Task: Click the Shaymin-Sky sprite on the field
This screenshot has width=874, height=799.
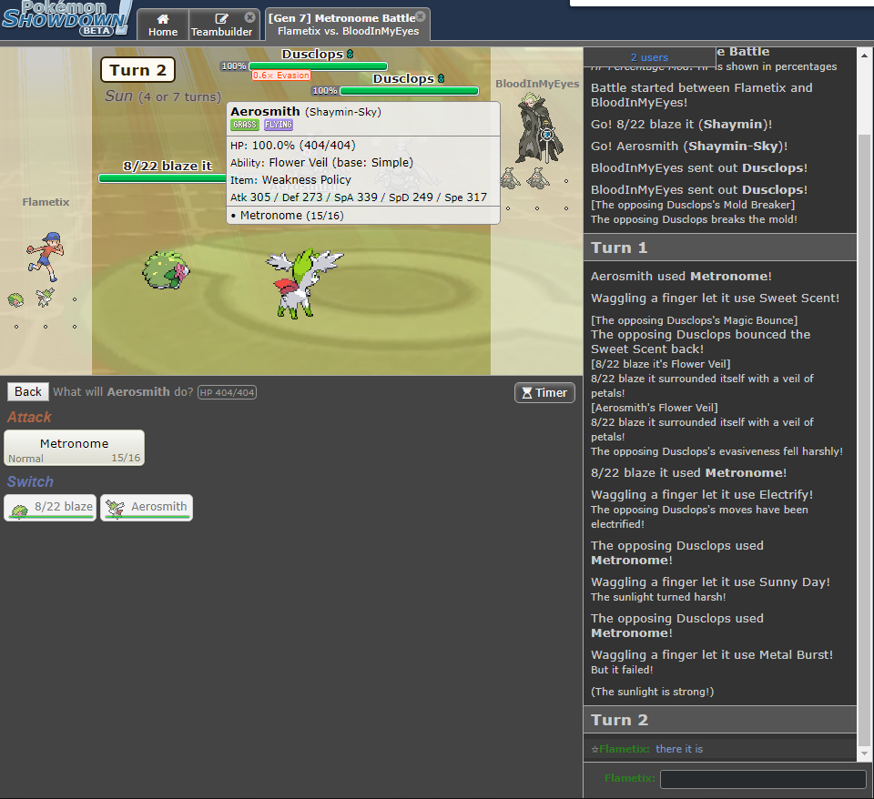Action: (x=302, y=283)
